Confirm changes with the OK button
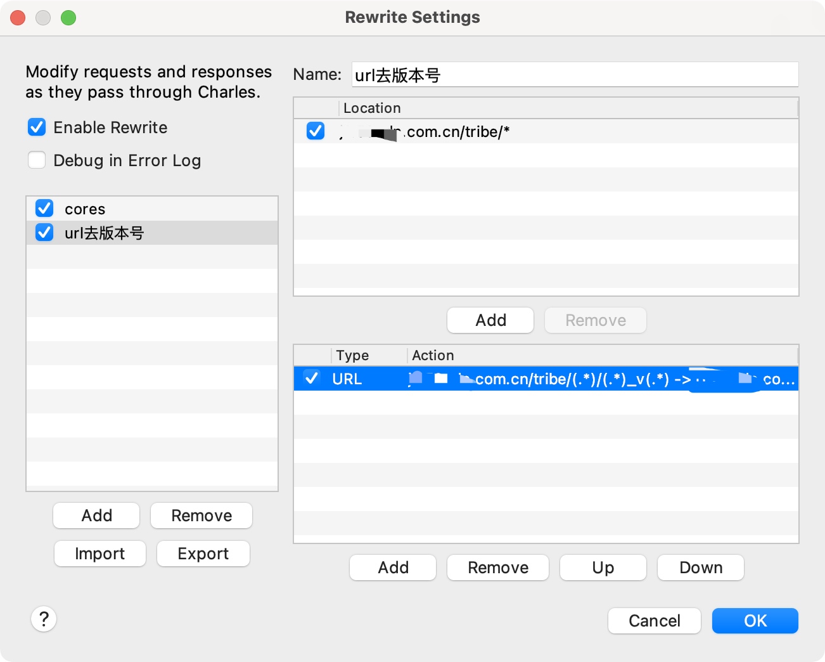The height and width of the screenshot is (662, 825). (x=755, y=621)
